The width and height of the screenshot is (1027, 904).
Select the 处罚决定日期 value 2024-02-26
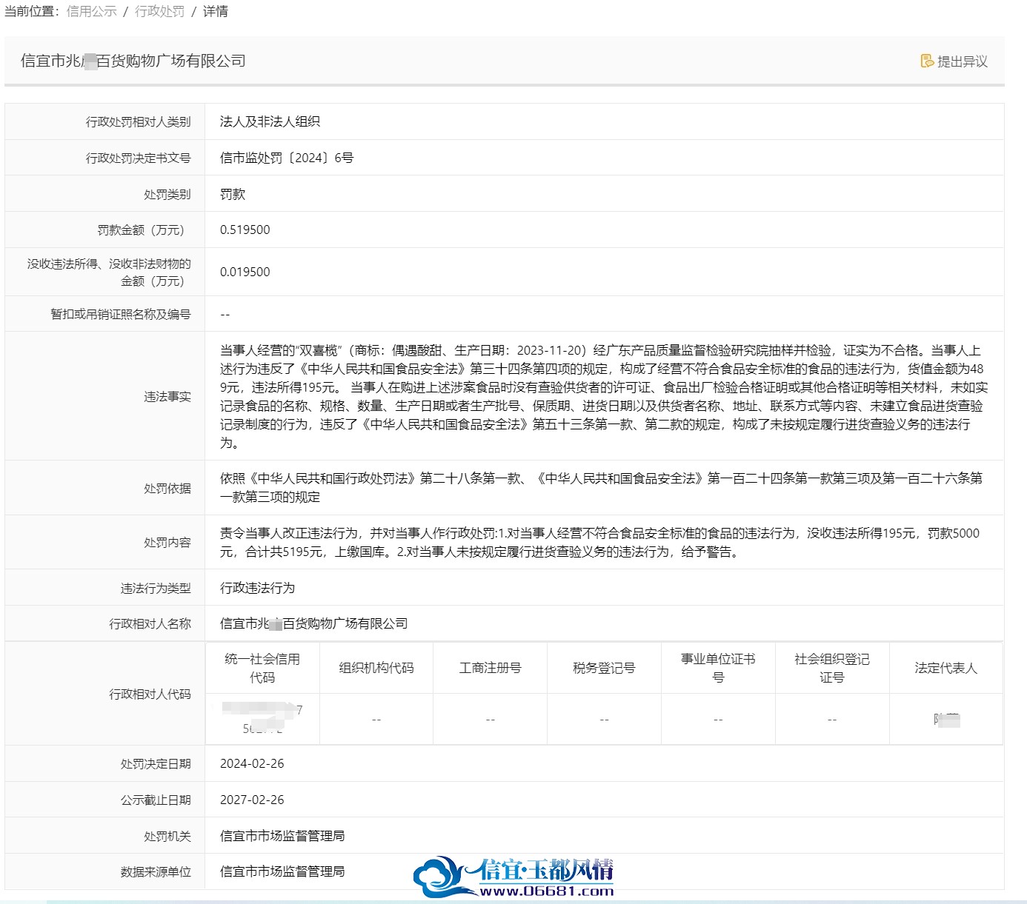(x=252, y=763)
